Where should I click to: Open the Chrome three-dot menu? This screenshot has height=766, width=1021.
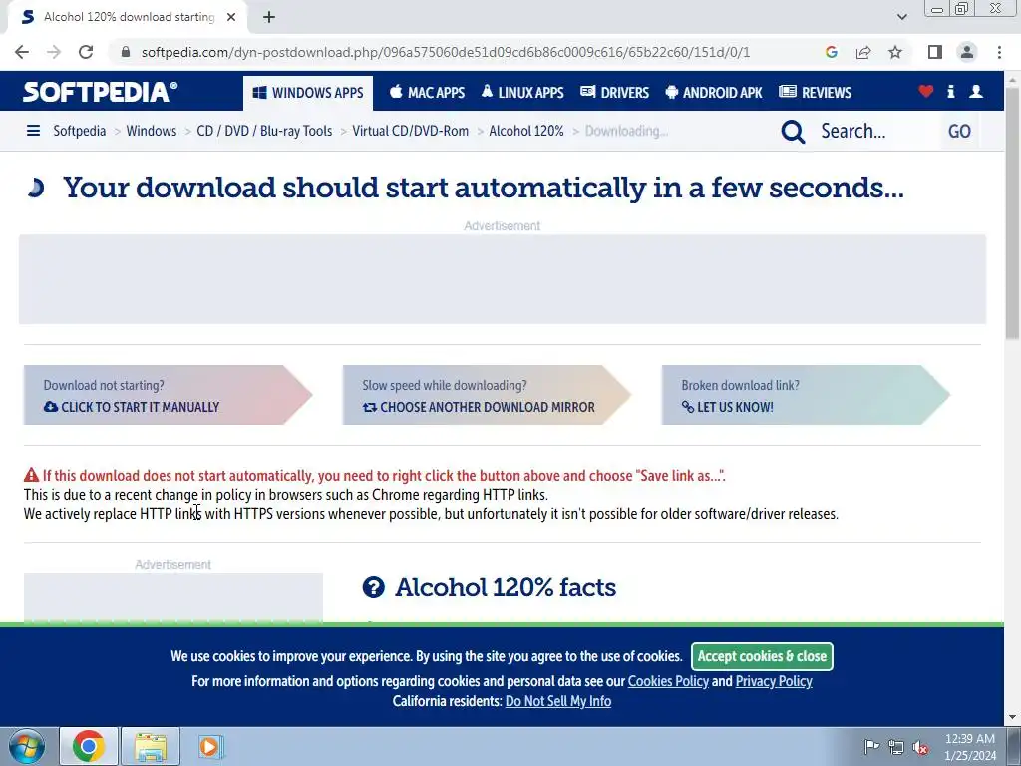(999, 52)
